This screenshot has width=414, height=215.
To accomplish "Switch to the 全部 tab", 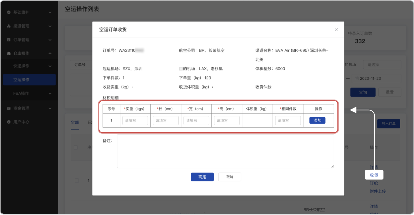I will pos(75,122).
